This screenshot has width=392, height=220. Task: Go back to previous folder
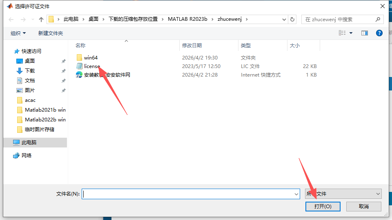coord(11,20)
